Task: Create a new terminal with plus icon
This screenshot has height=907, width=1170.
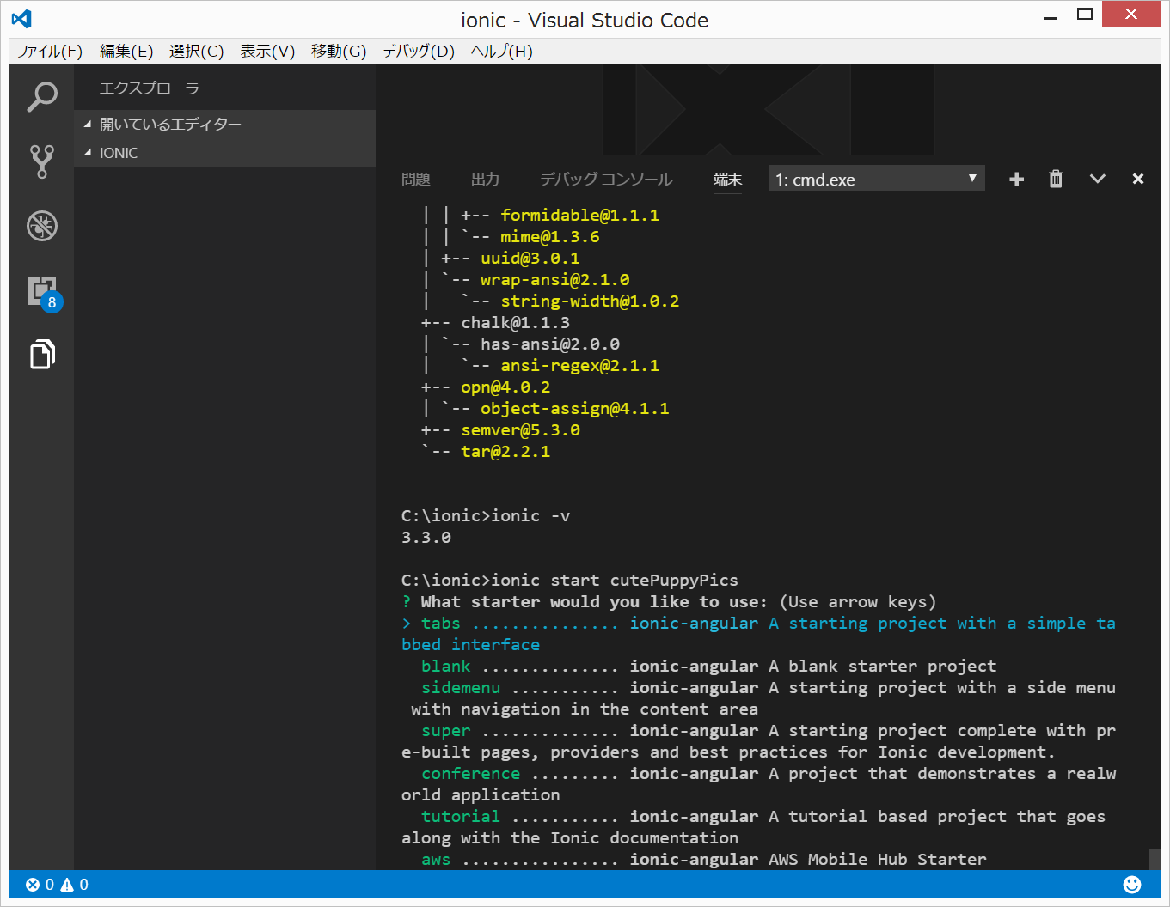Action: pyautogui.click(x=1016, y=179)
